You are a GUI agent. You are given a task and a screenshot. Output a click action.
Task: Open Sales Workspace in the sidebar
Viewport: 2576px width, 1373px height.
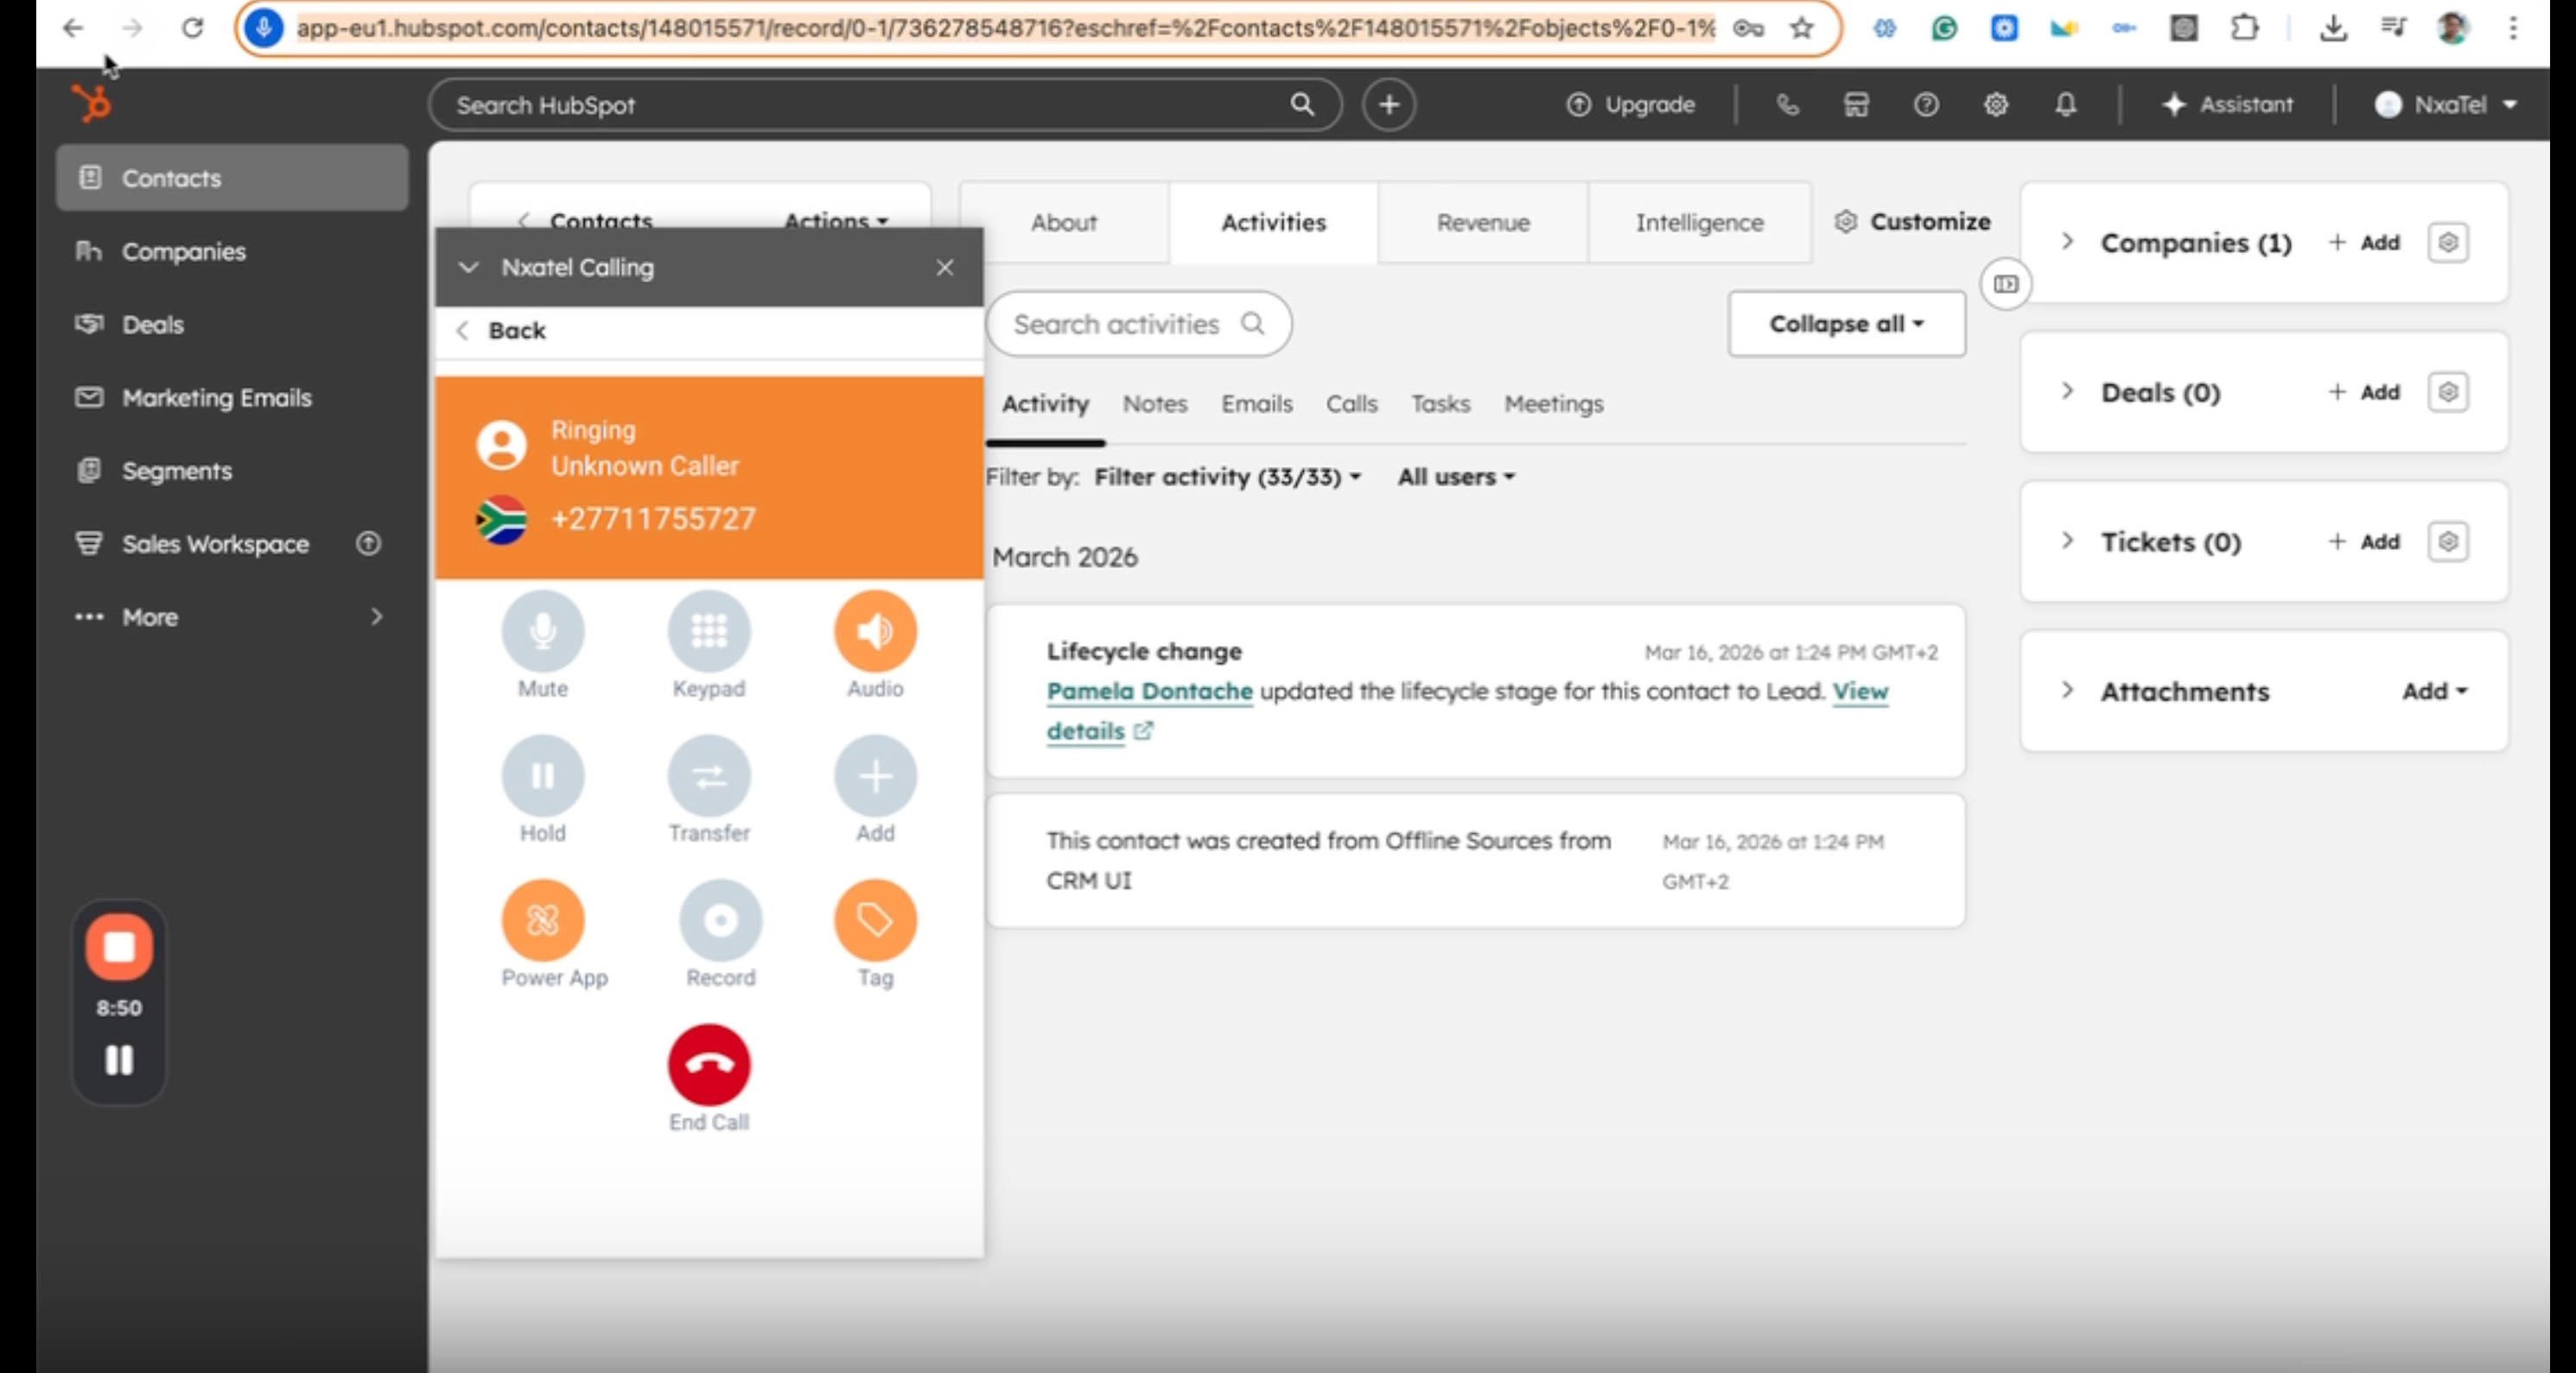(x=232, y=544)
